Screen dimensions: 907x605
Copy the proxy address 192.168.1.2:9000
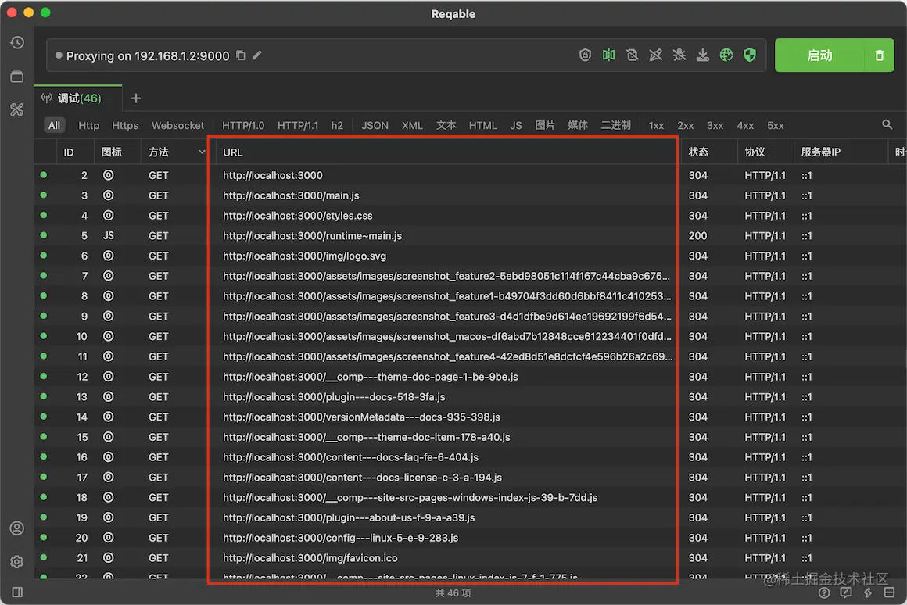(x=241, y=55)
